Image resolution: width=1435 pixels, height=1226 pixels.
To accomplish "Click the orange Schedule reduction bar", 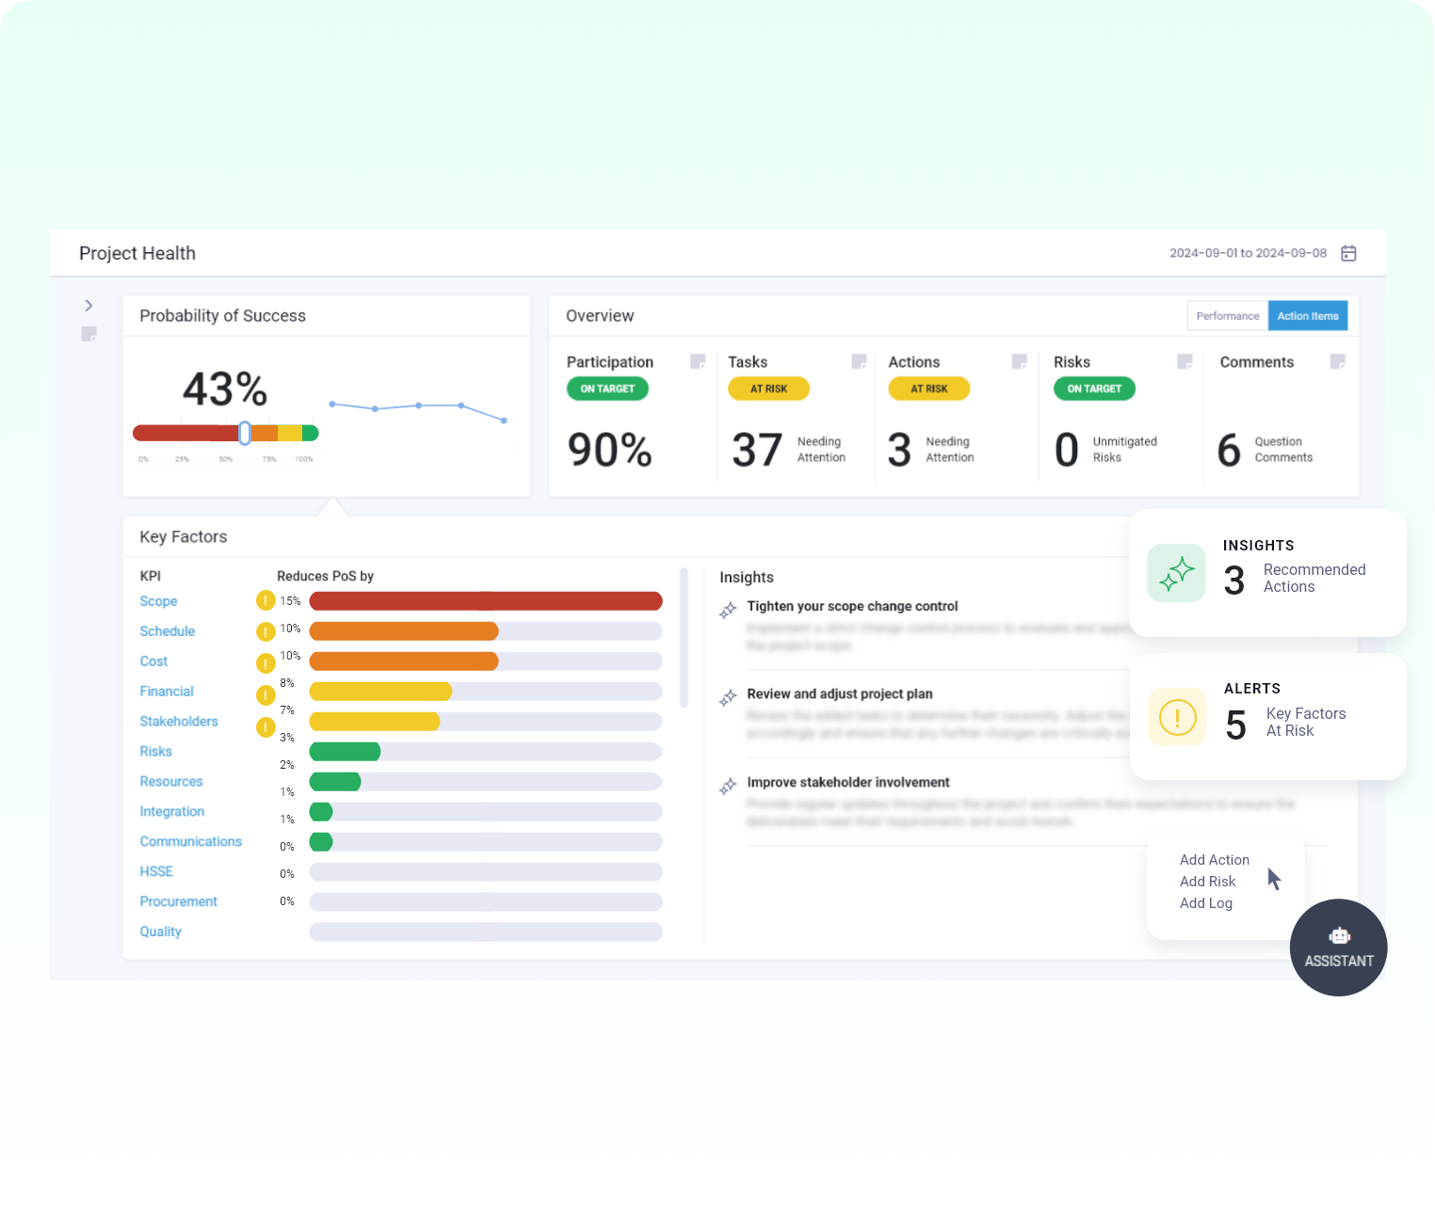I will pos(404,631).
